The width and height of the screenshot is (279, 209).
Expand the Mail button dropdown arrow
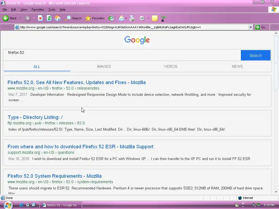126,18
